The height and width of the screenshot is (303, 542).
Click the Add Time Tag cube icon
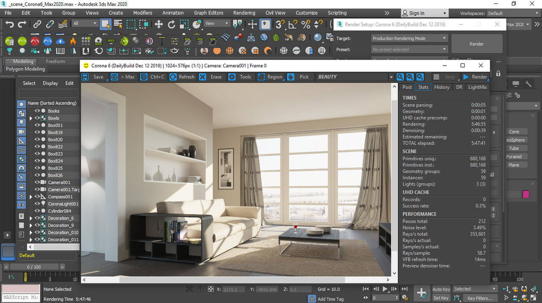(x=311, y=299)
